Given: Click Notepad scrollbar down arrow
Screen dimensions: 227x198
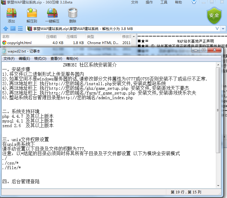Looking at the screenshot, I should pyautogui.click(x=218, y=186).
